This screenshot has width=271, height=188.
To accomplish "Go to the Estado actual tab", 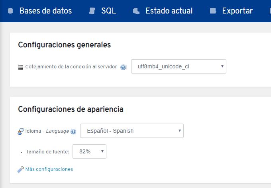I will point(169,11).
